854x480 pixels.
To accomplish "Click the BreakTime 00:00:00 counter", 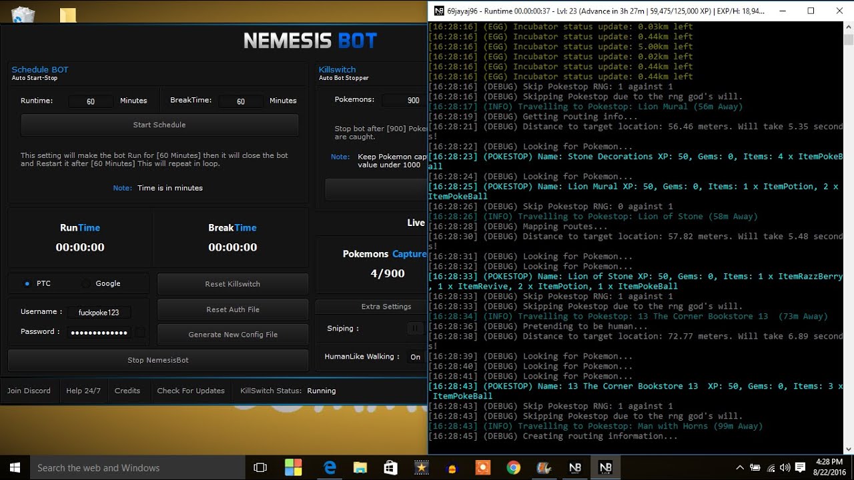I will 232,247.
